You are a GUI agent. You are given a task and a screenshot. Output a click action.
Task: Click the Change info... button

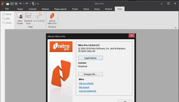click(x=91, y=74)
